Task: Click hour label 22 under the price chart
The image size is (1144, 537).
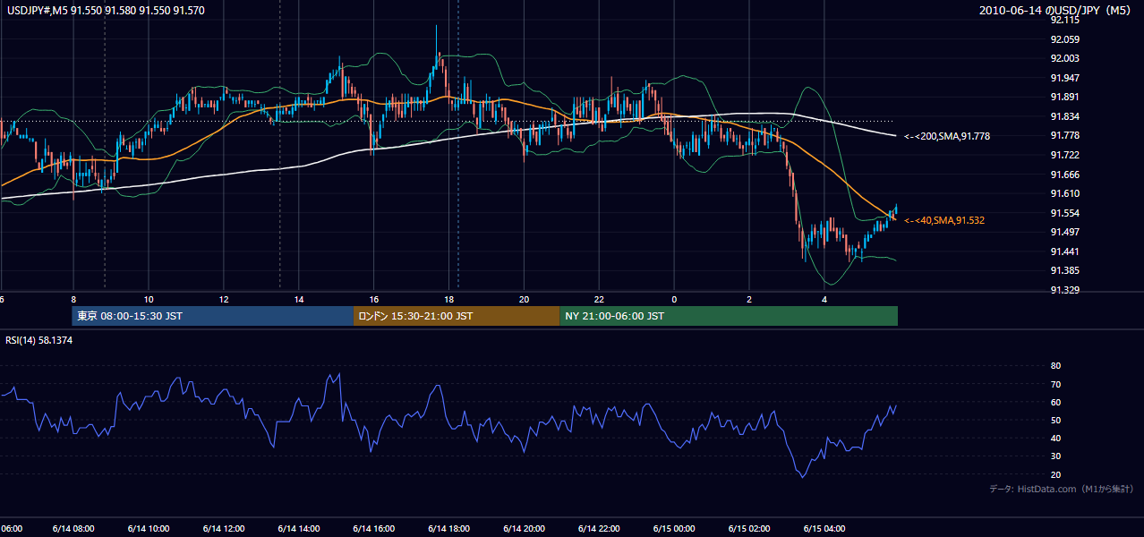Action: [x=600, y=299]
